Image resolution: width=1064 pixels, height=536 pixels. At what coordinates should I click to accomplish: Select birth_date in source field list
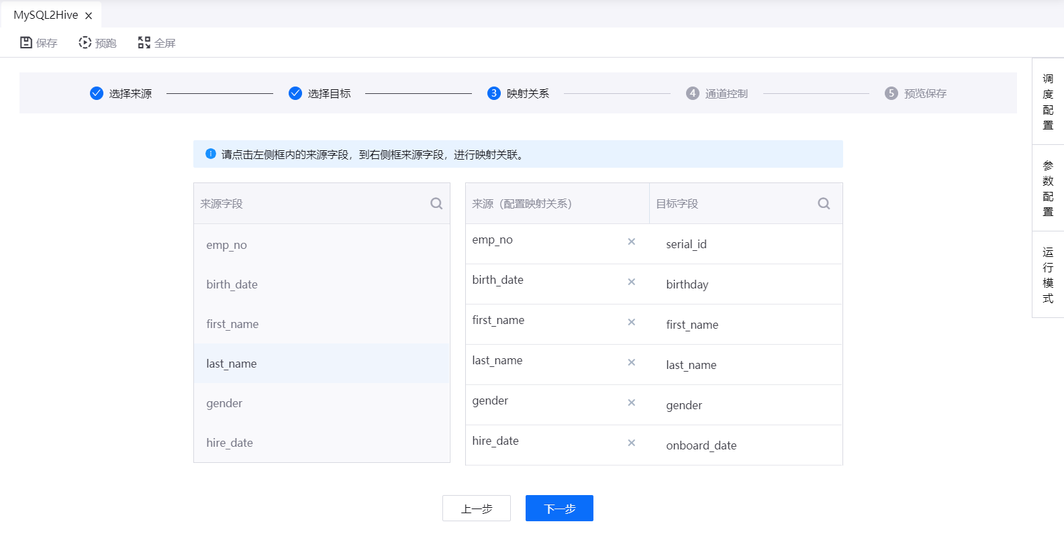pos(322,284)
